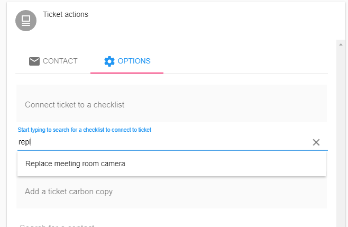Click the envelope icon on Contact tab

[34, 61]
